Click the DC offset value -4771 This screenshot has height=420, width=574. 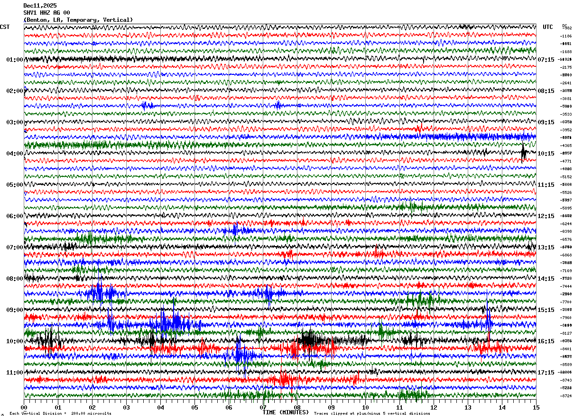(x=566, y=161)
